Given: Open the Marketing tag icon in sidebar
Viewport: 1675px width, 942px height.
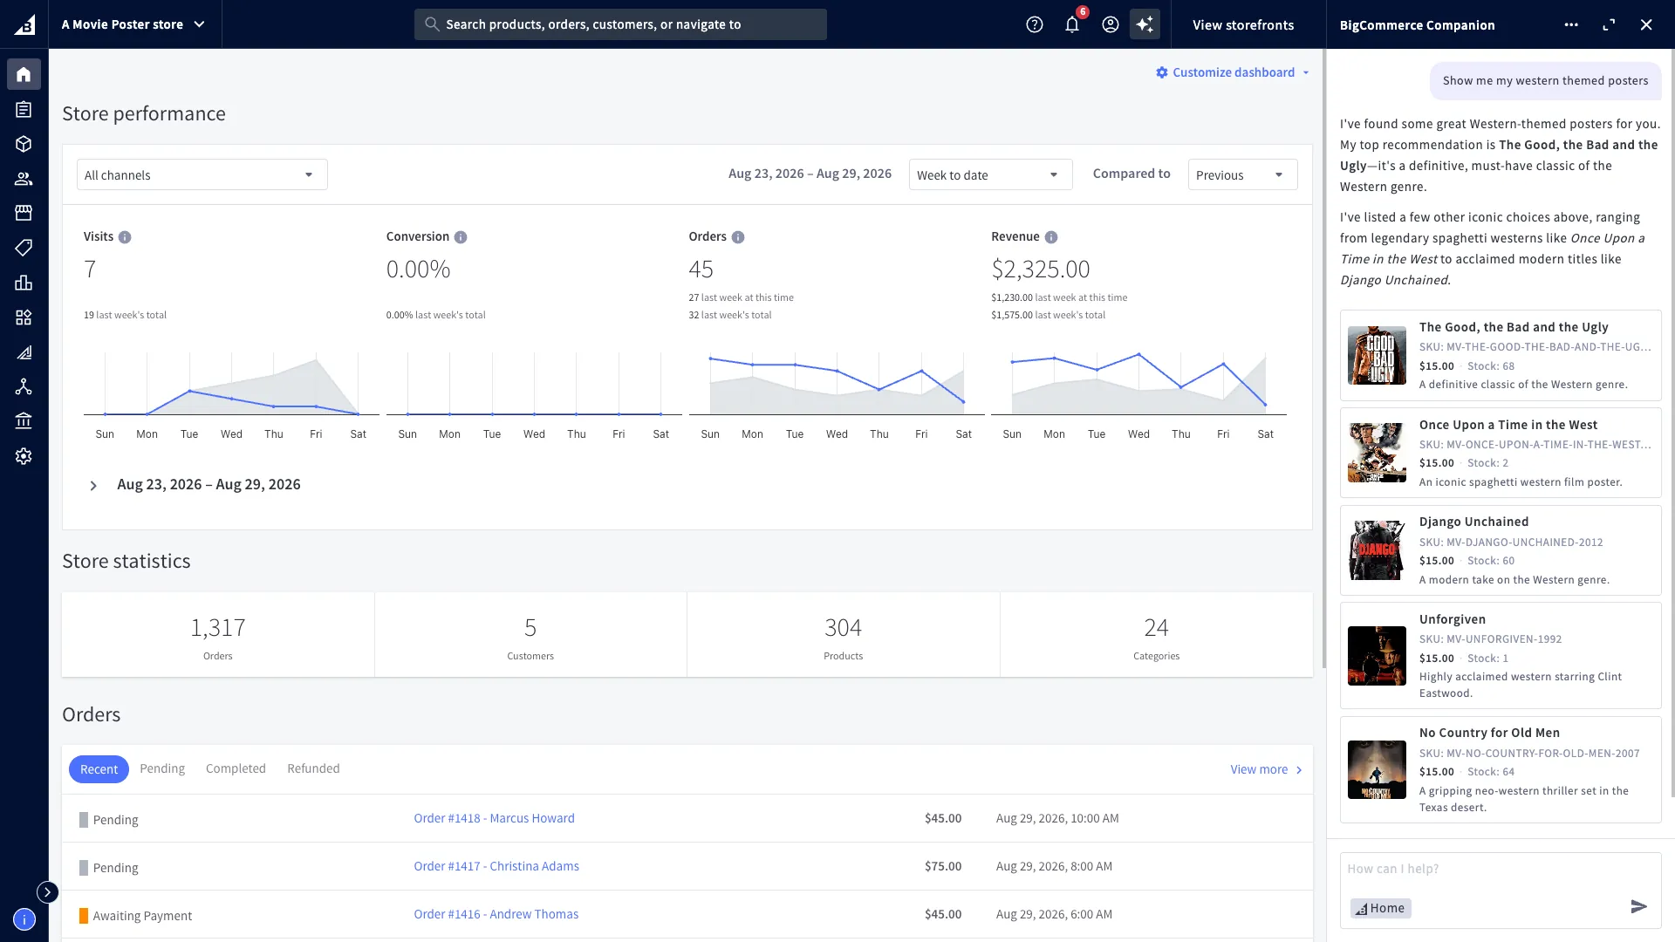Looking at the screenshot, I should click(24, 248).
